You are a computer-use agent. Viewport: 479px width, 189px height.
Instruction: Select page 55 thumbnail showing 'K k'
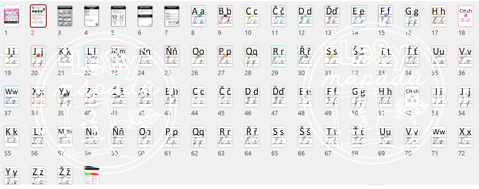click(x=11, y=137)
